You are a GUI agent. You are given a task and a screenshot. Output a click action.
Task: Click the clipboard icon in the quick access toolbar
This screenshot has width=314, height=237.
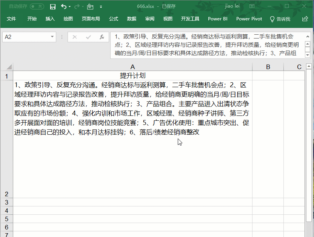(x=90, y=6)
